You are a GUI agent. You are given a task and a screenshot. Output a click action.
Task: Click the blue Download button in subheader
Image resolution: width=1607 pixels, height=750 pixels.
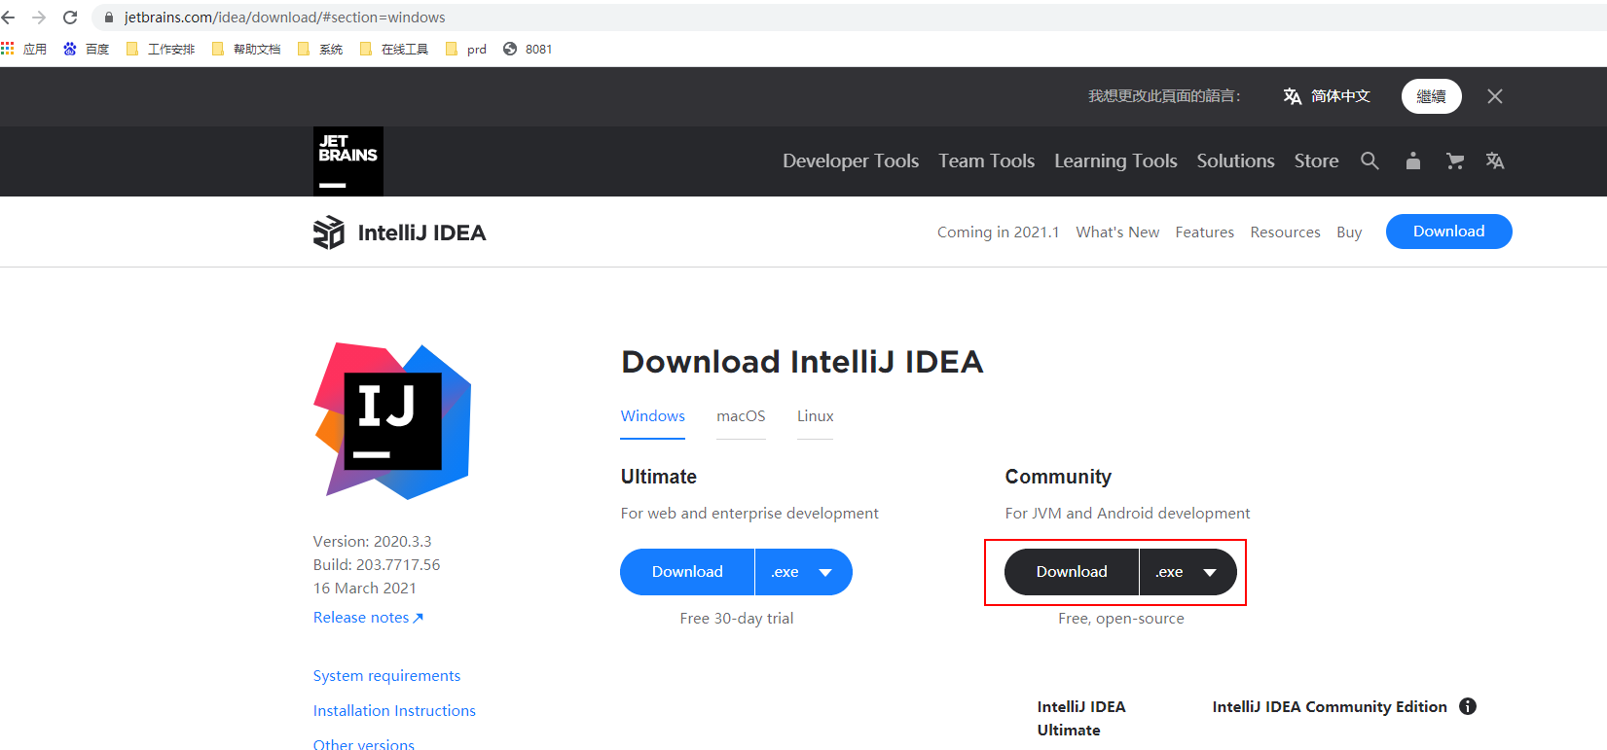click(x=1448, y=232)
